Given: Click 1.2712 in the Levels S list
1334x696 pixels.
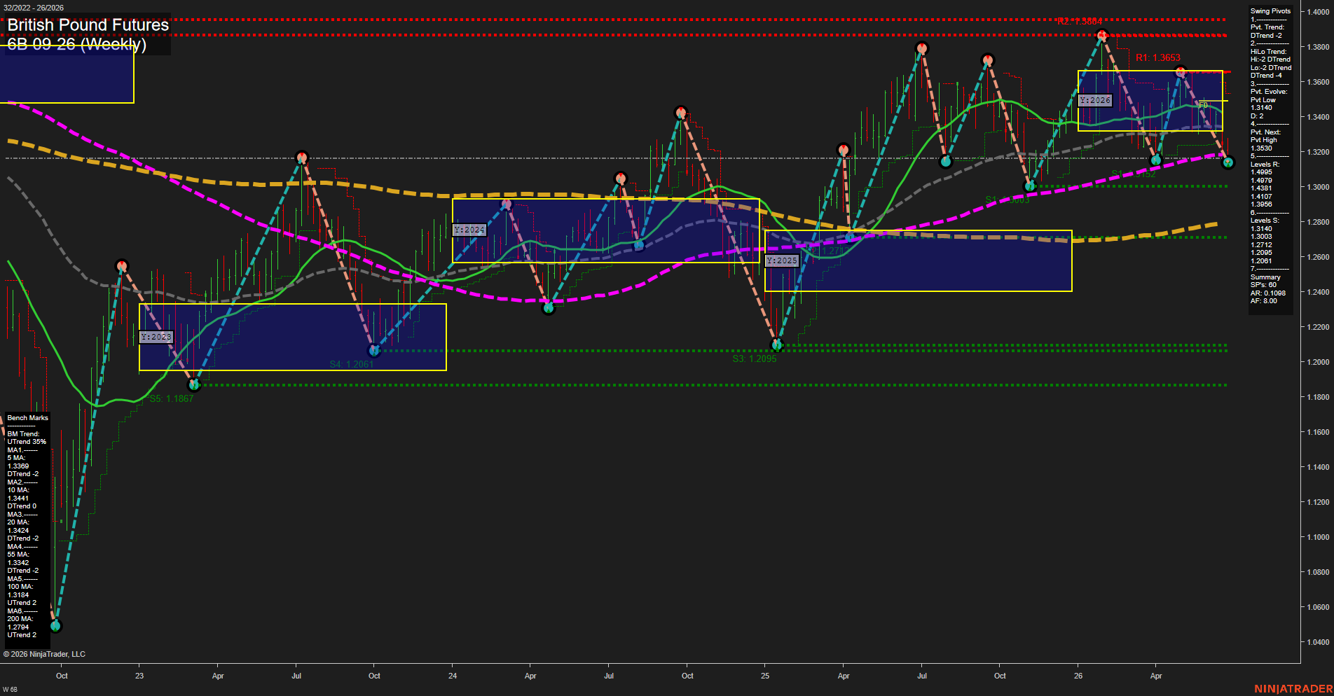Looking at the screenshot, I should pyautogui.click(x=1261, y=245).
